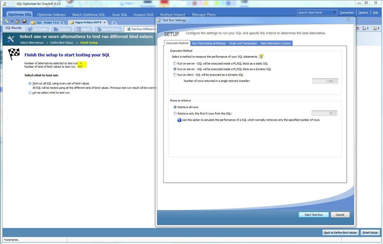This screenshot has height=244, width=383.
Task: Click the new session icon in toolbar
Action: [7, 22]
